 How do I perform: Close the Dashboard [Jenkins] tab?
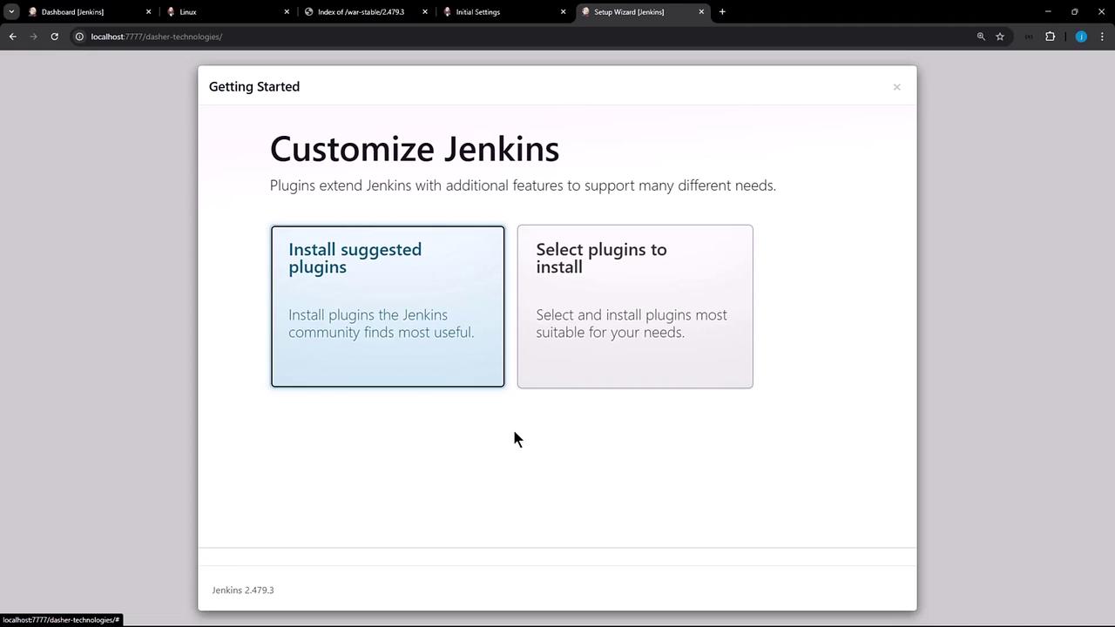pos(148,12)
